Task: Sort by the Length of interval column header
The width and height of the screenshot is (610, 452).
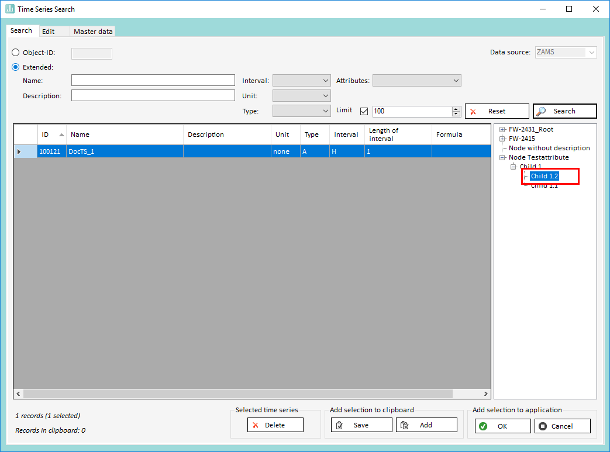Action: [398, 134]
